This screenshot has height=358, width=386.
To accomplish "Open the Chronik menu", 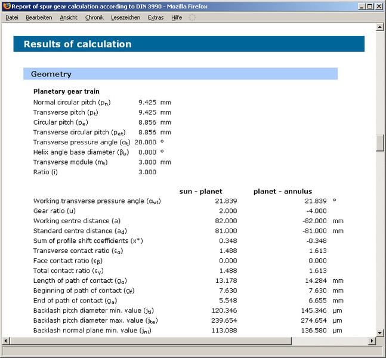I will (94, 18).
